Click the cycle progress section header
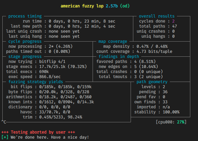This screenshot has height=141, width=198. click(25, 42)
